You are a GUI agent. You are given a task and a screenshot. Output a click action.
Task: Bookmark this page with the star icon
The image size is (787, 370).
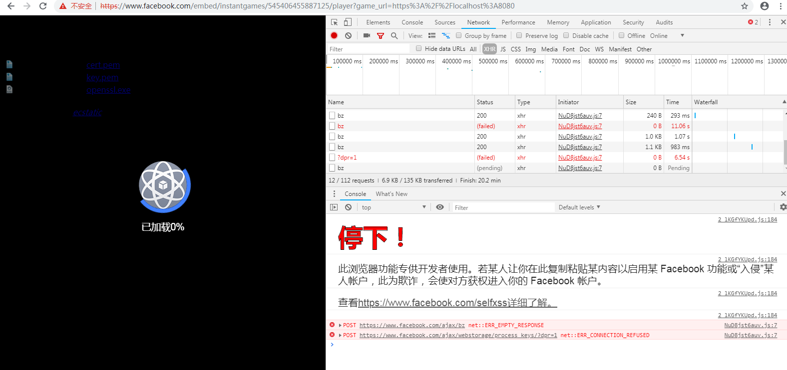pyautogui.click(x=745, y=6)
